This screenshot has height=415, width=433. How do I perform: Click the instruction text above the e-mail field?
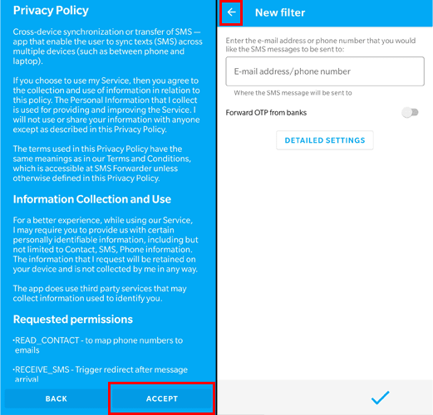[x=321, y=45]
